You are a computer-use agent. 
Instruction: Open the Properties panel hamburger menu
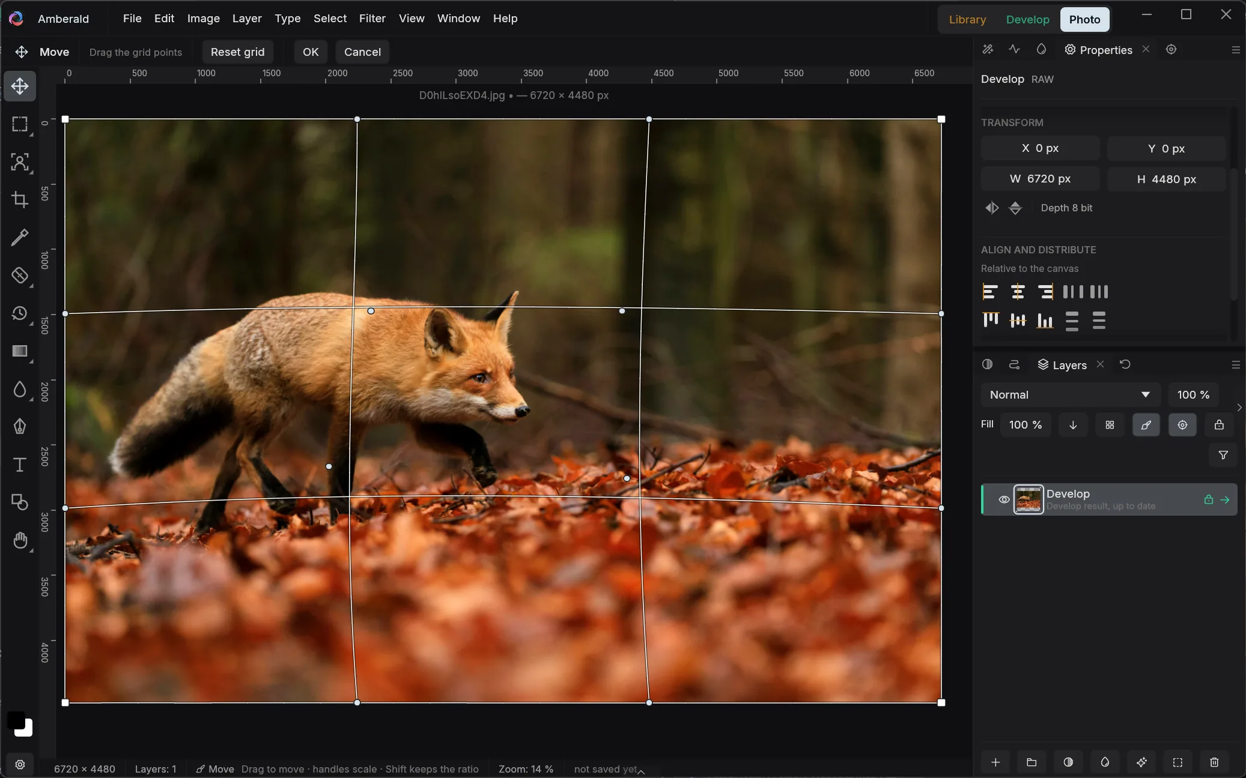tap(1236, 50)
